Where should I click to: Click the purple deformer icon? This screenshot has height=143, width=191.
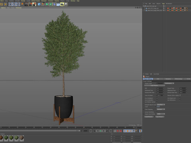pos(55,4)
